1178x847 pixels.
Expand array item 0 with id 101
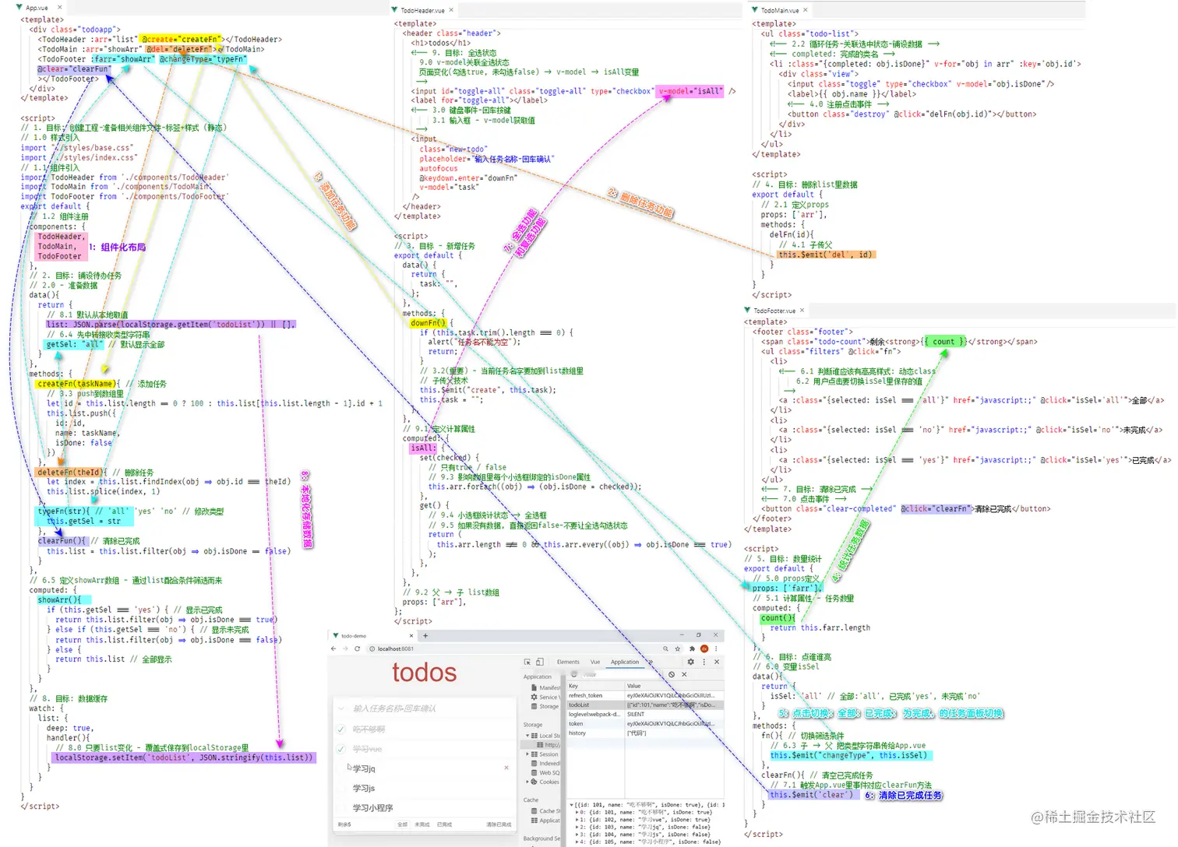pyautogui.click(x=577, y=812)
